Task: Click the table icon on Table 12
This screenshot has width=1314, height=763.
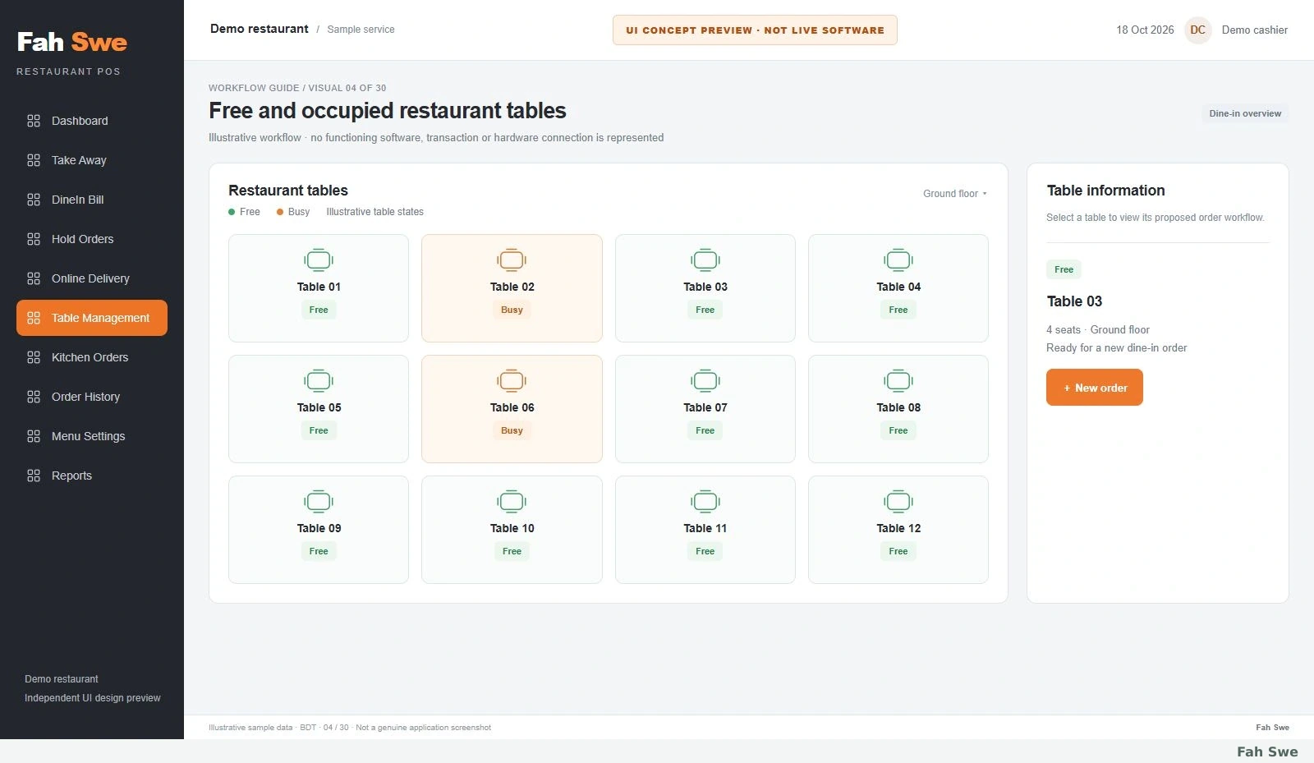Action: tap(898, 502)
